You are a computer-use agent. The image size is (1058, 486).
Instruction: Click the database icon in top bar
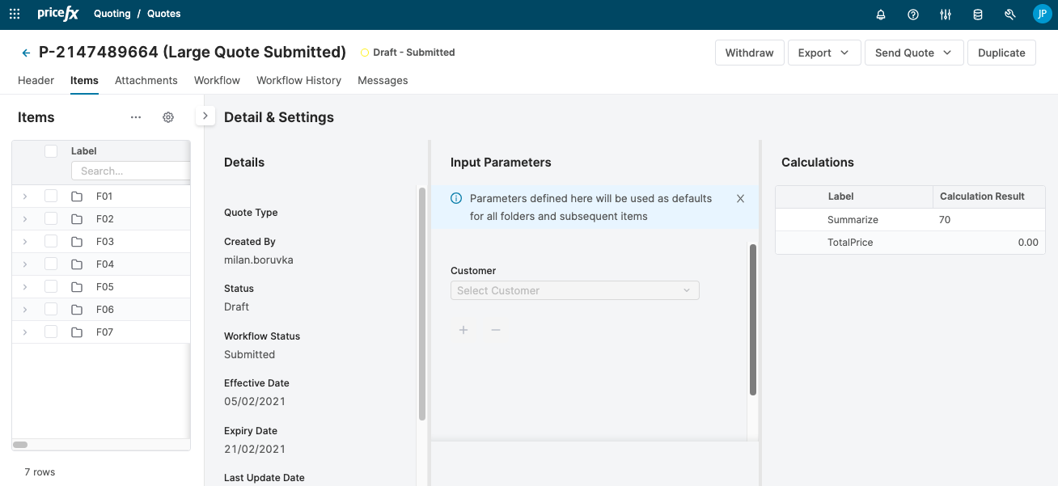[978, 14]
